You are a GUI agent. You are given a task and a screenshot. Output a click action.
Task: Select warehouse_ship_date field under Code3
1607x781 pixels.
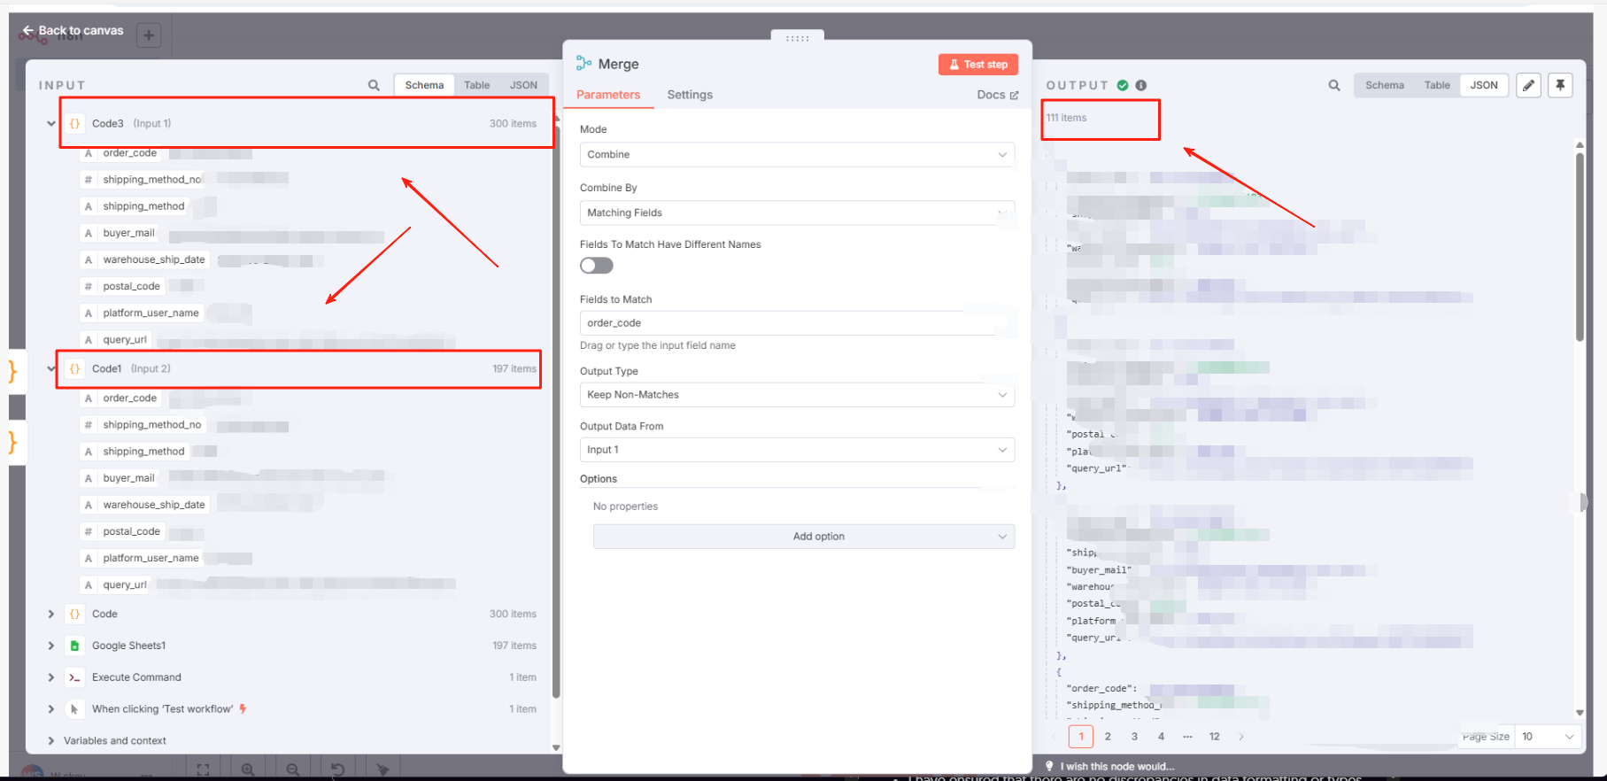coord(153,259)
